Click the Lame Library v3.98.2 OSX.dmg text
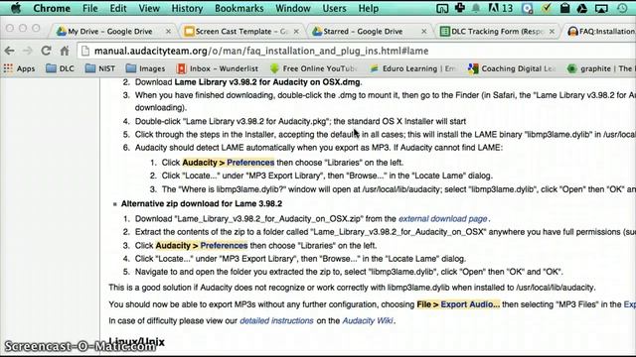Viewport: 636px width, 357px height. pyautogui.click(x=267, y=82)
